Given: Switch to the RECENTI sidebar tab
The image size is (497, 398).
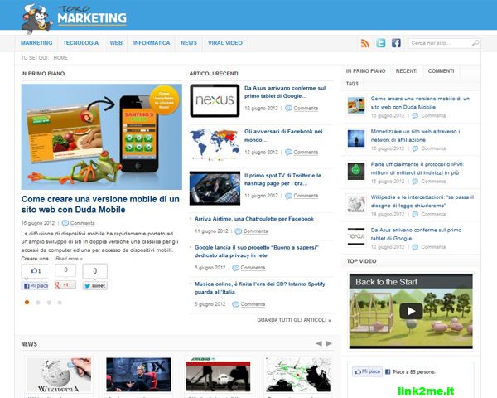Looking at the screenshot, I should point(407,71).
